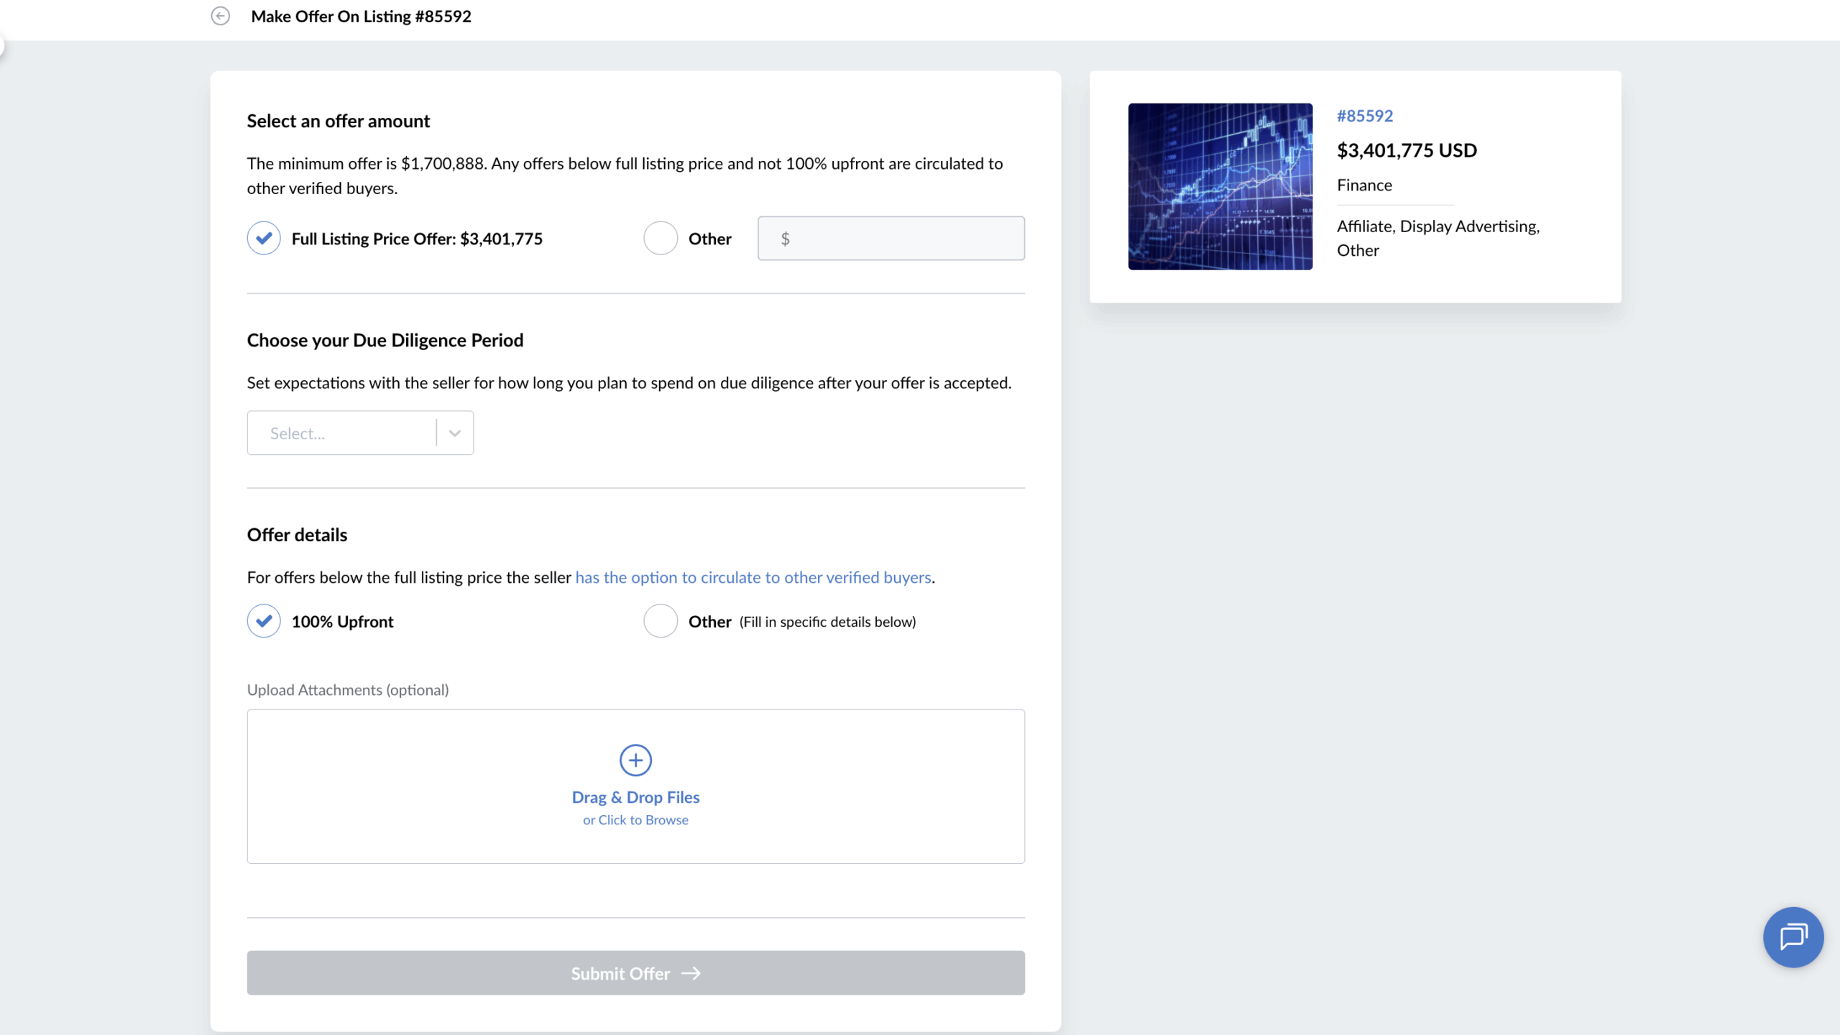This screenshot has width=1840, height=1035.
Task: Open the Due Diligence Period dropdown
Action: coord(359,432)
